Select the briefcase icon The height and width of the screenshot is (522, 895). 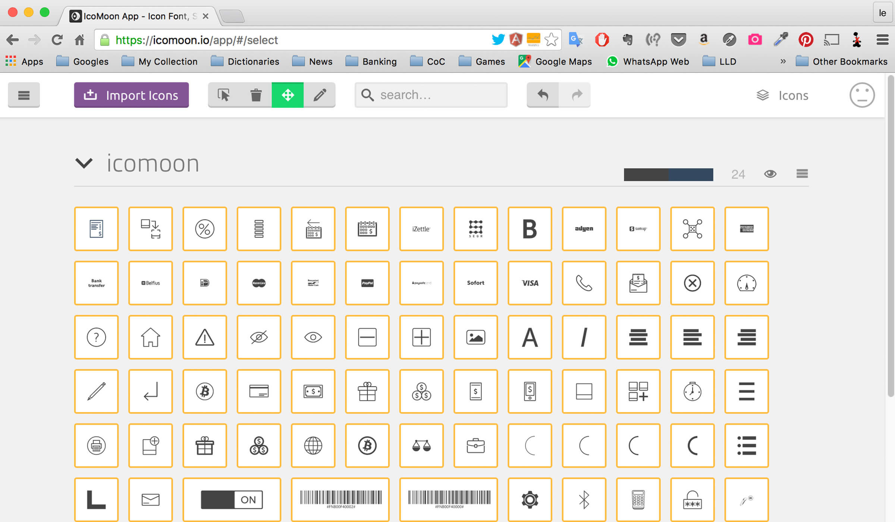(x=475, y=446)
